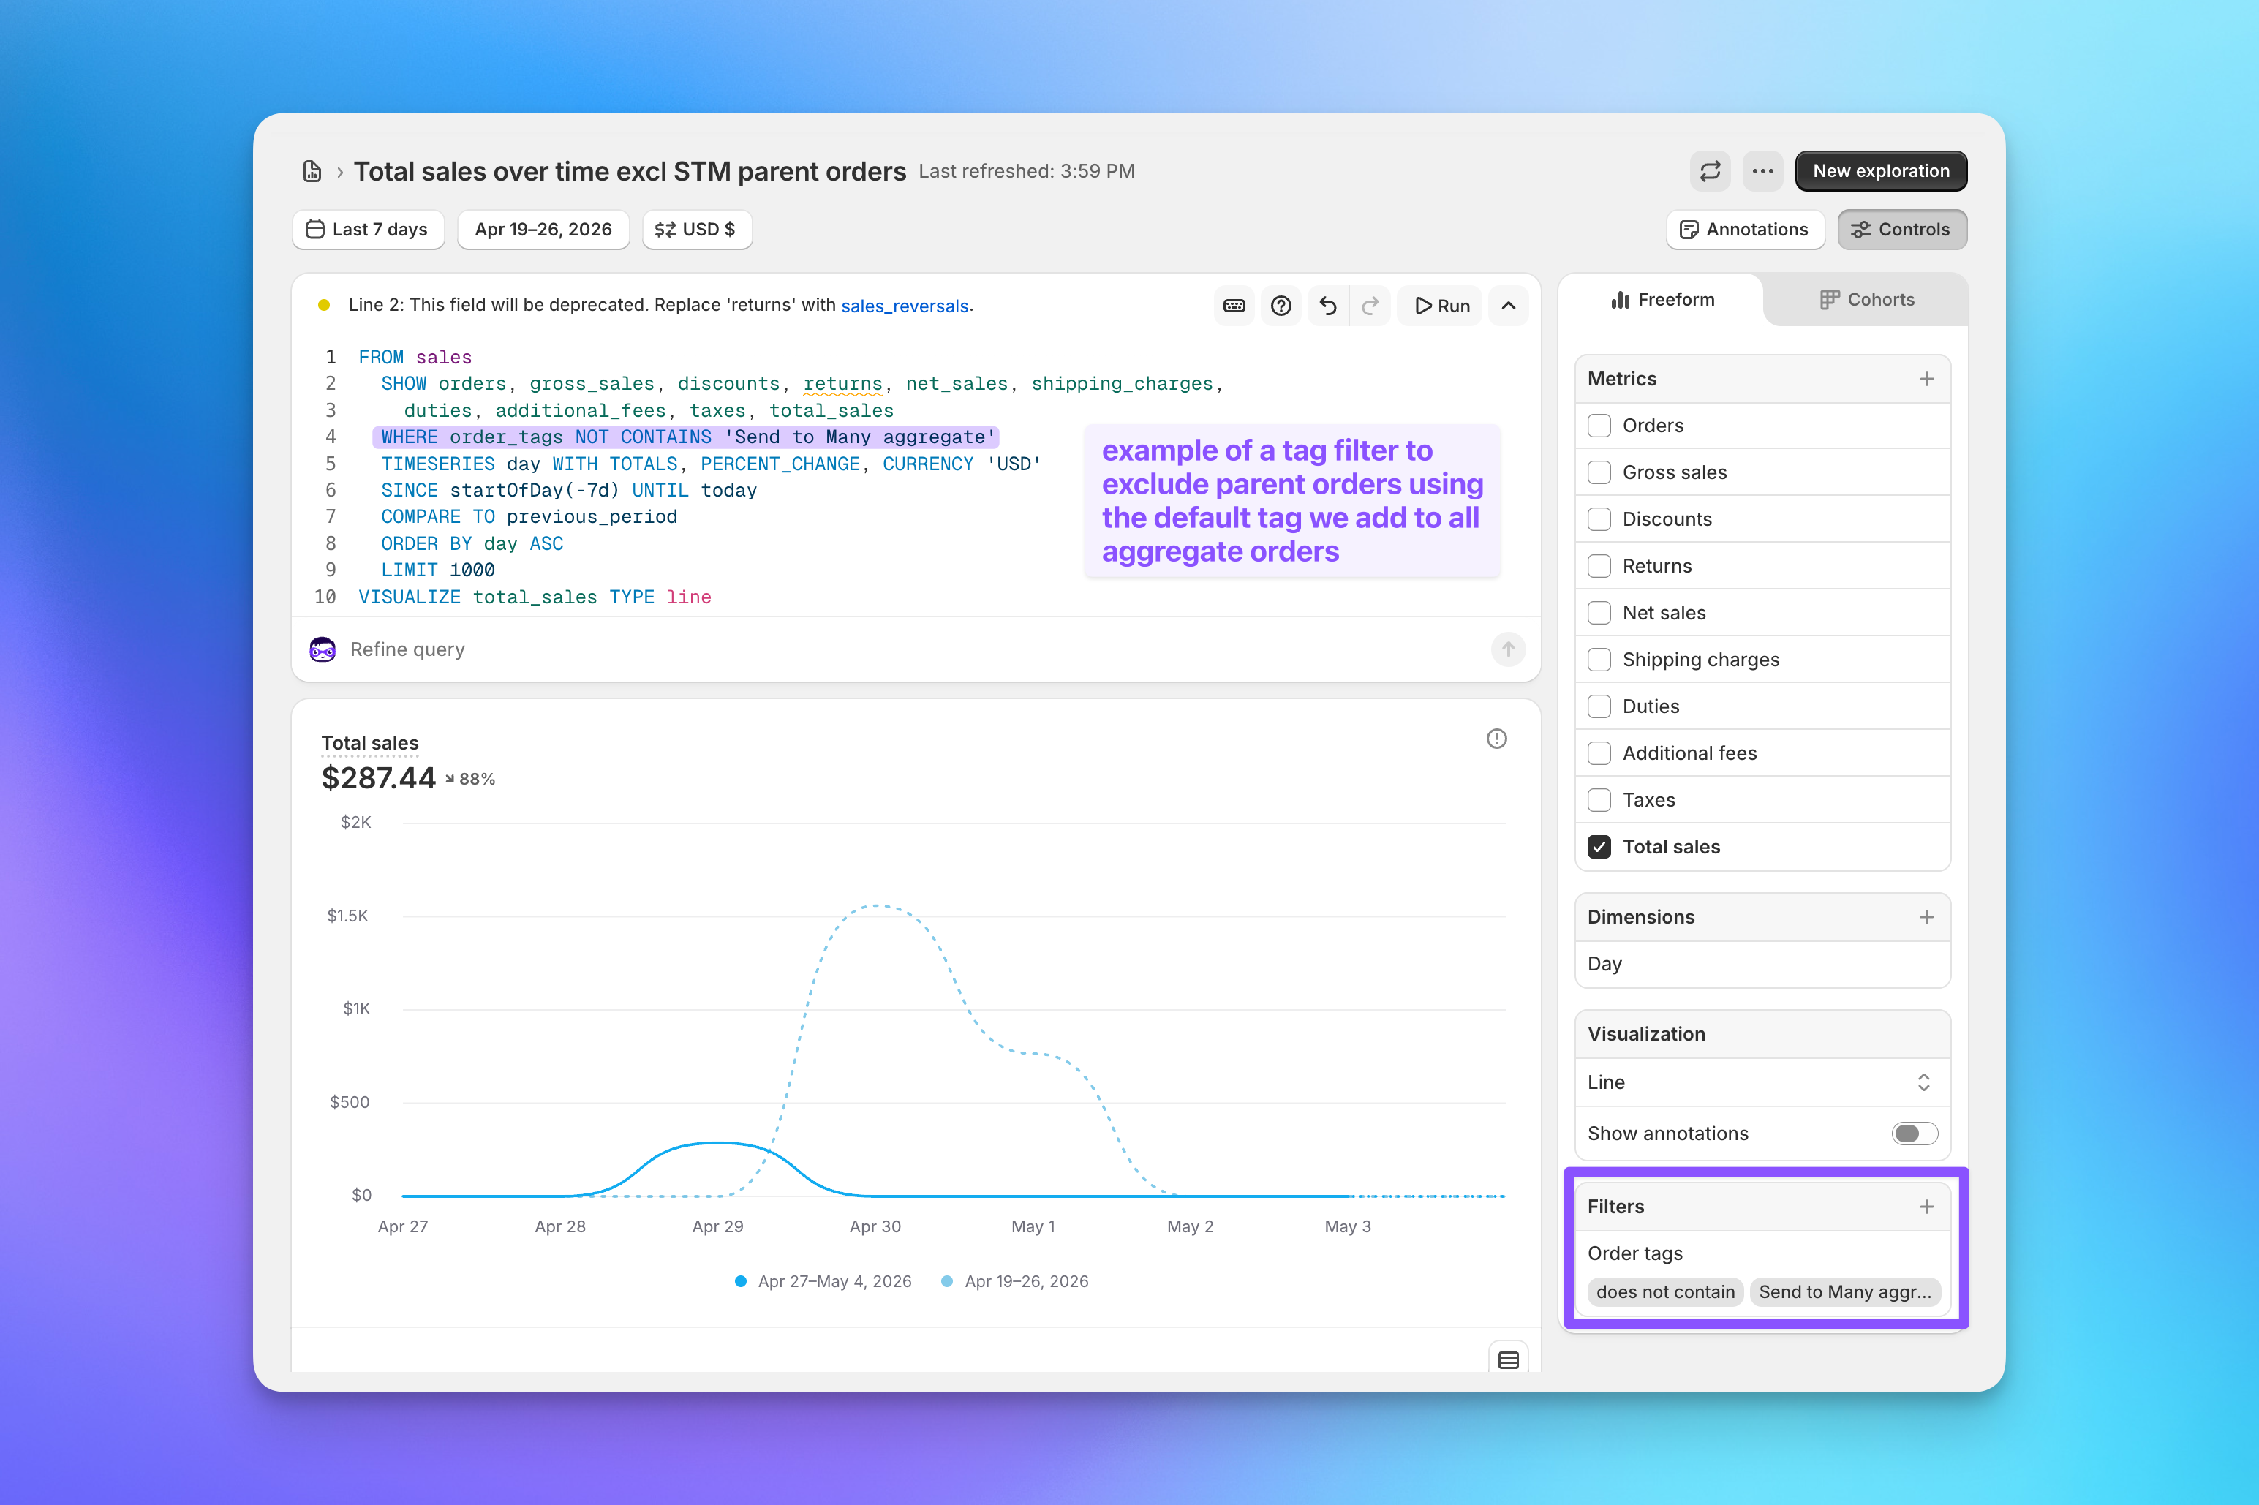This screenshot has height=1505, width=2259.
Task: Check the Shipping charges metric
Action: point(1599,660)
